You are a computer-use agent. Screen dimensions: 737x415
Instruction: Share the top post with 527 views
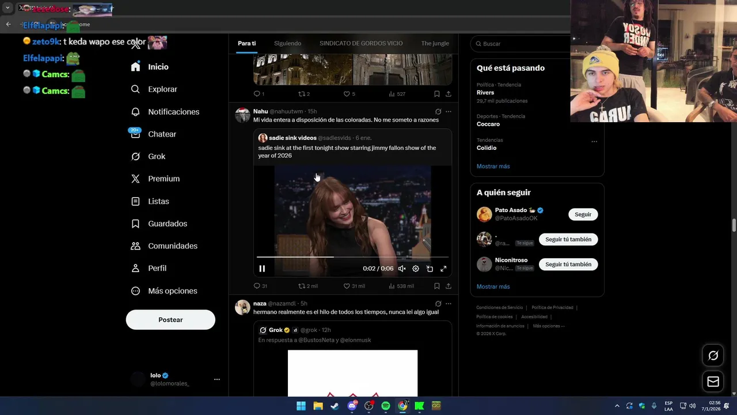[x=449, y=94]
